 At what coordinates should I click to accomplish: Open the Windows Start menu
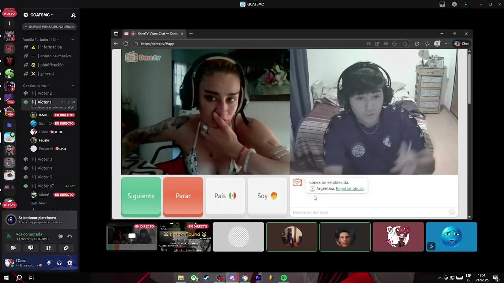(x=7, y=278)
